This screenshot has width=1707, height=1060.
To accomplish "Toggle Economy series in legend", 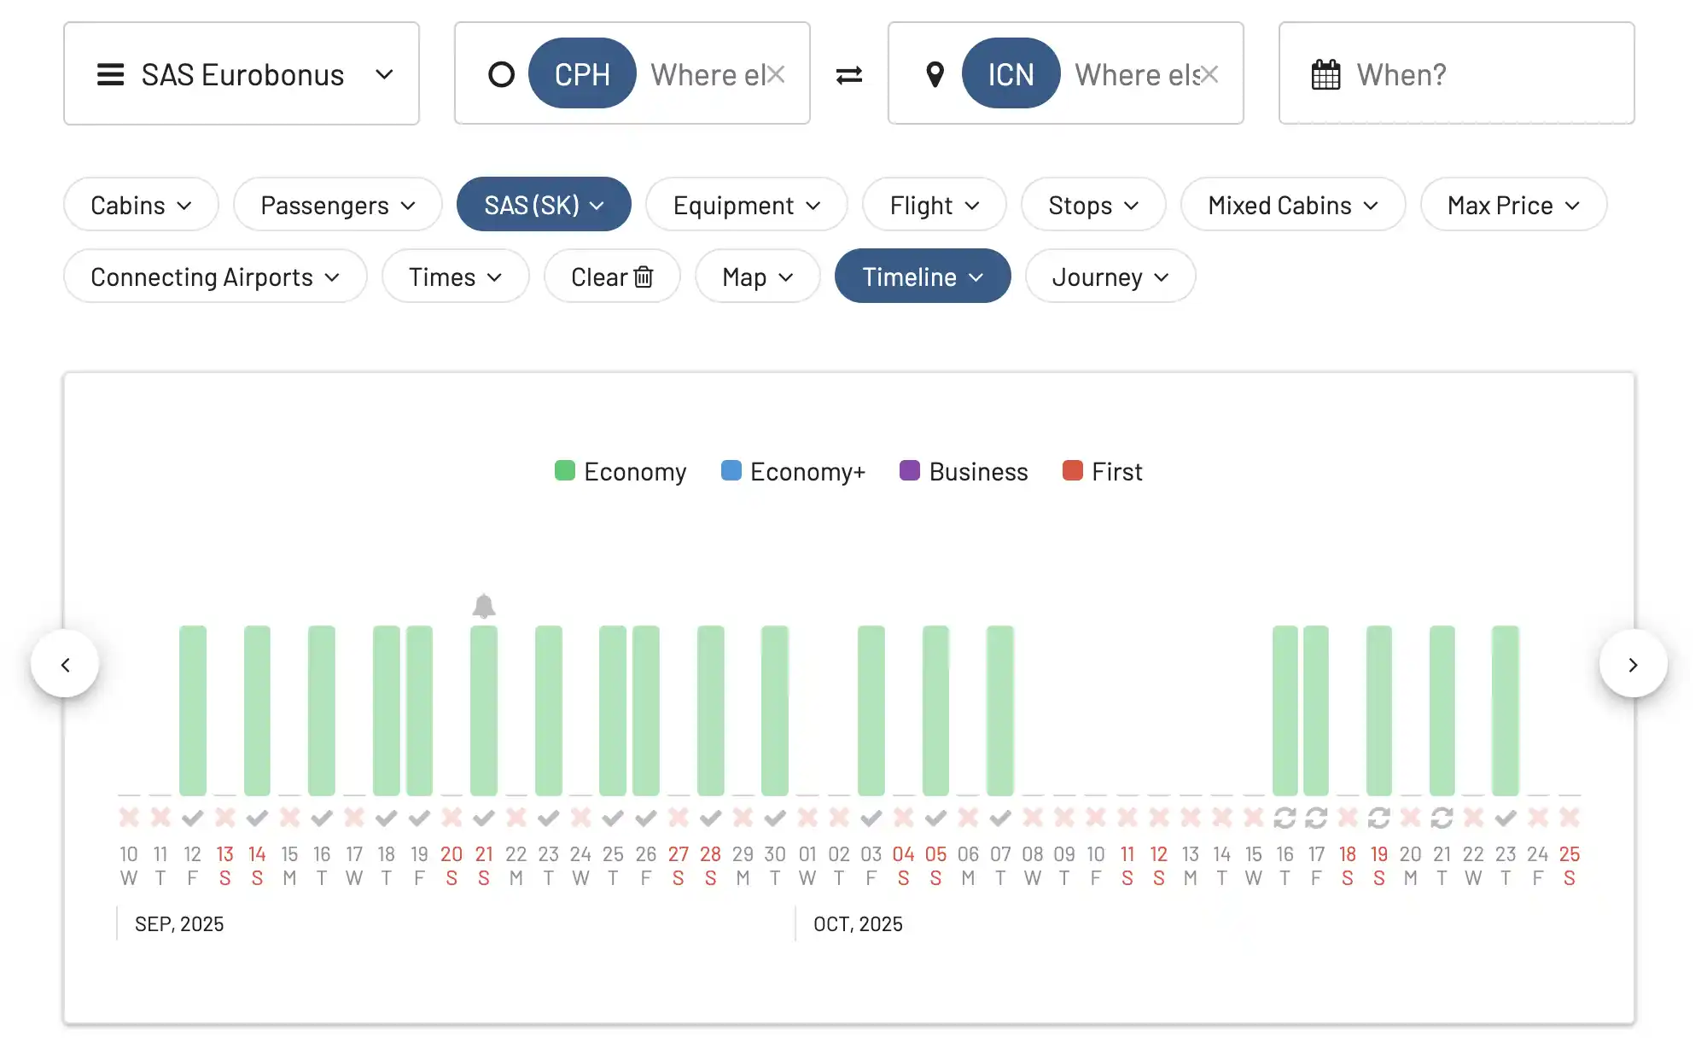I will (x=620, y=471).
